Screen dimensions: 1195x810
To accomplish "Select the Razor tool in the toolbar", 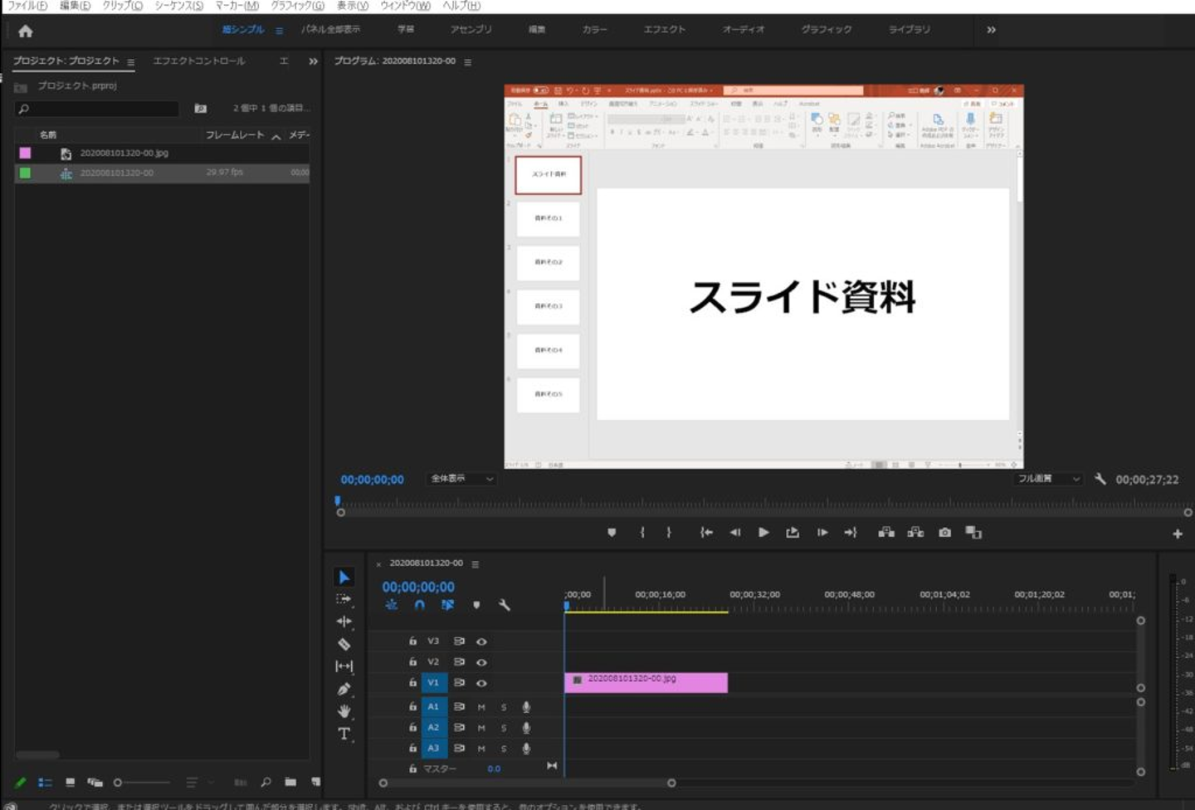I will point(344,644).
